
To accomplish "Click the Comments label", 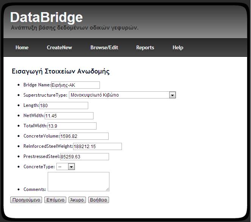I will [35, 189].
